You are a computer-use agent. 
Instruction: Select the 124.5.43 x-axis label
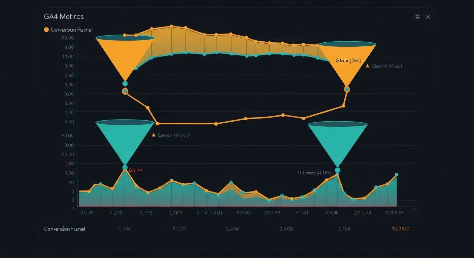tap(394, 213)
